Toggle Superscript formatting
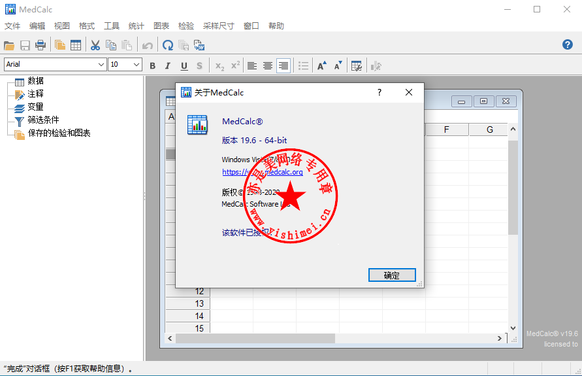Screen dimensions: 582x376 click(235, 66)
